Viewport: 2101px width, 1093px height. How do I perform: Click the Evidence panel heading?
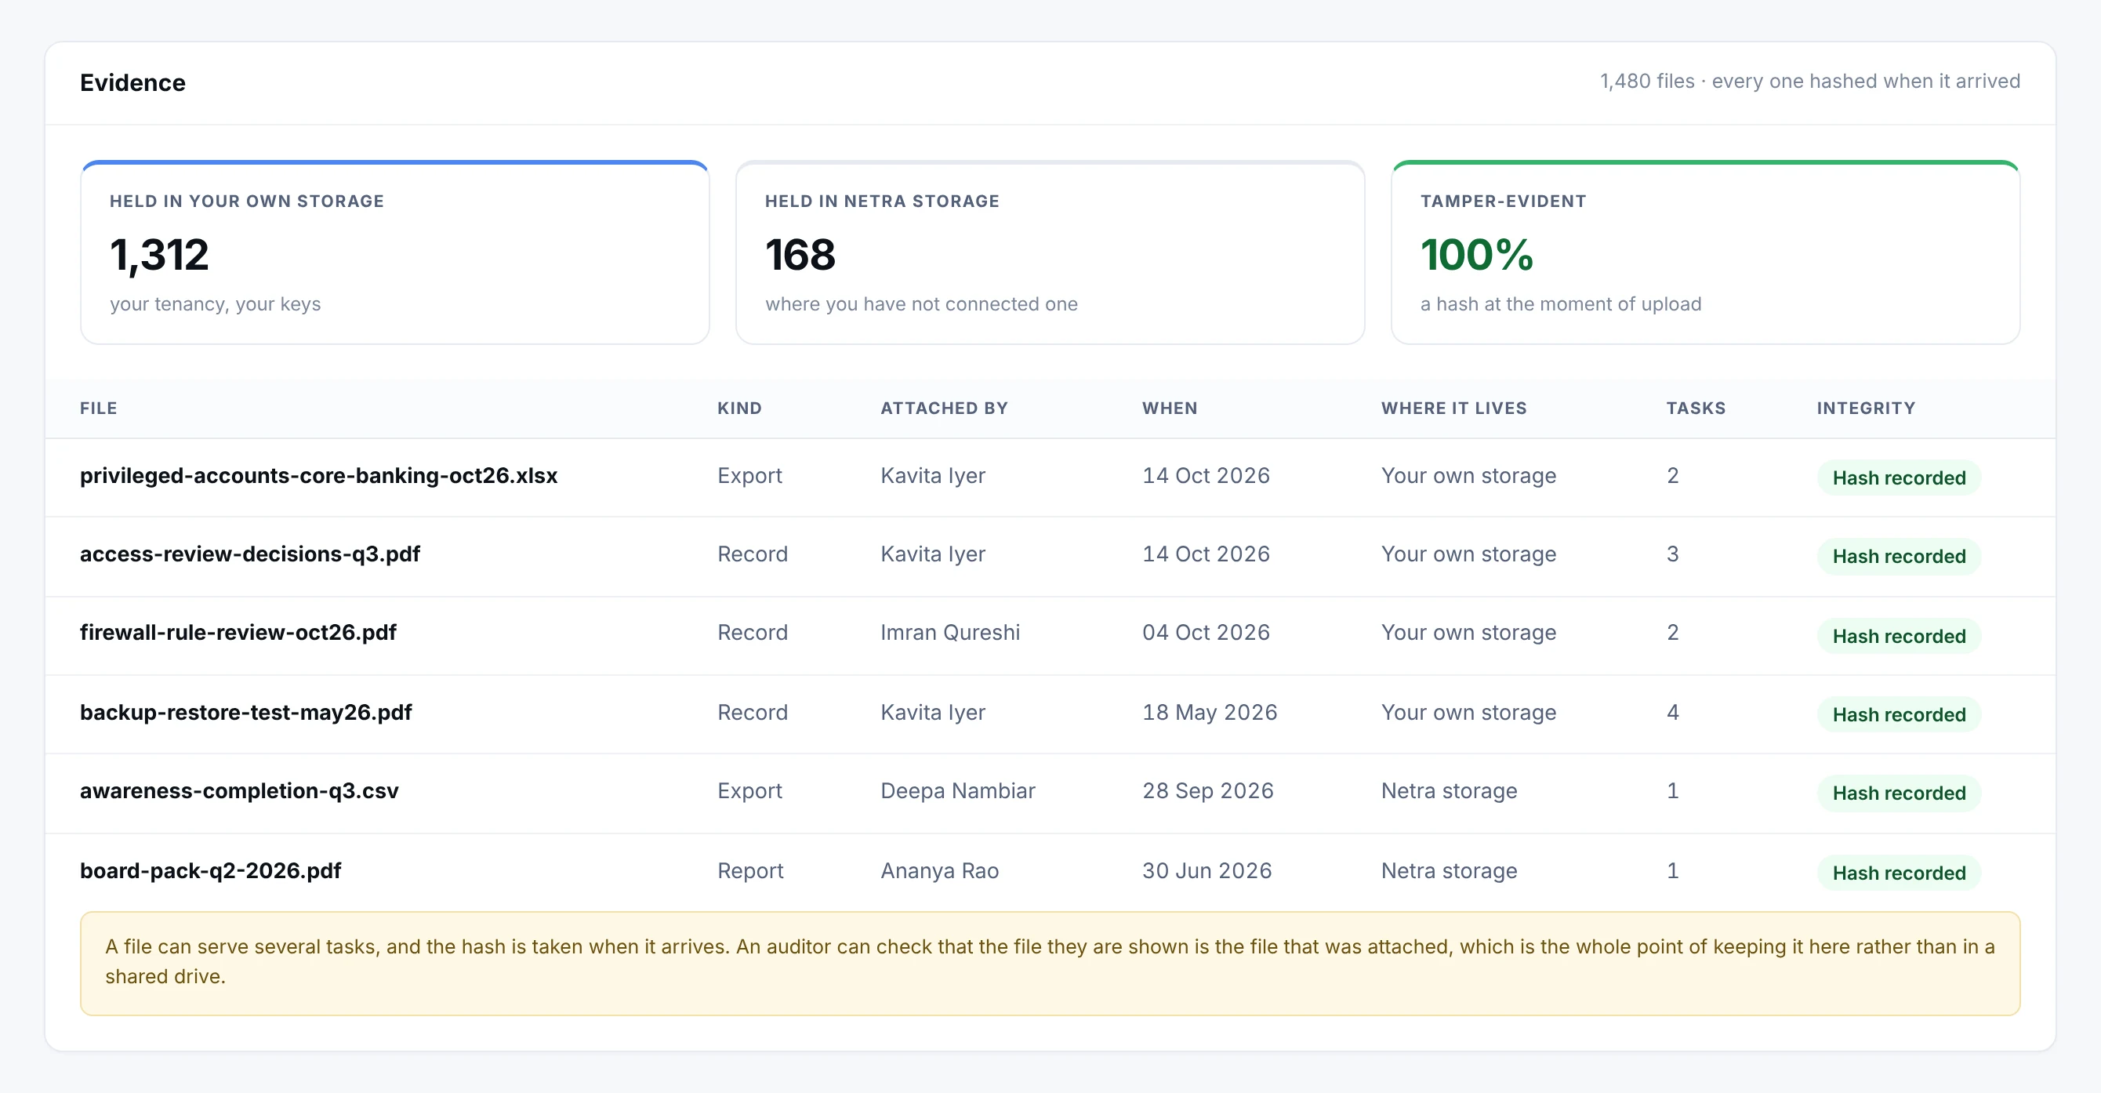pos(133,82)
